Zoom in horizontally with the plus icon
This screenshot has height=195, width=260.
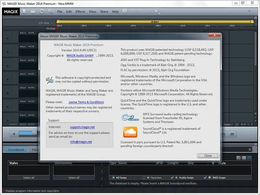pos(252,124)
